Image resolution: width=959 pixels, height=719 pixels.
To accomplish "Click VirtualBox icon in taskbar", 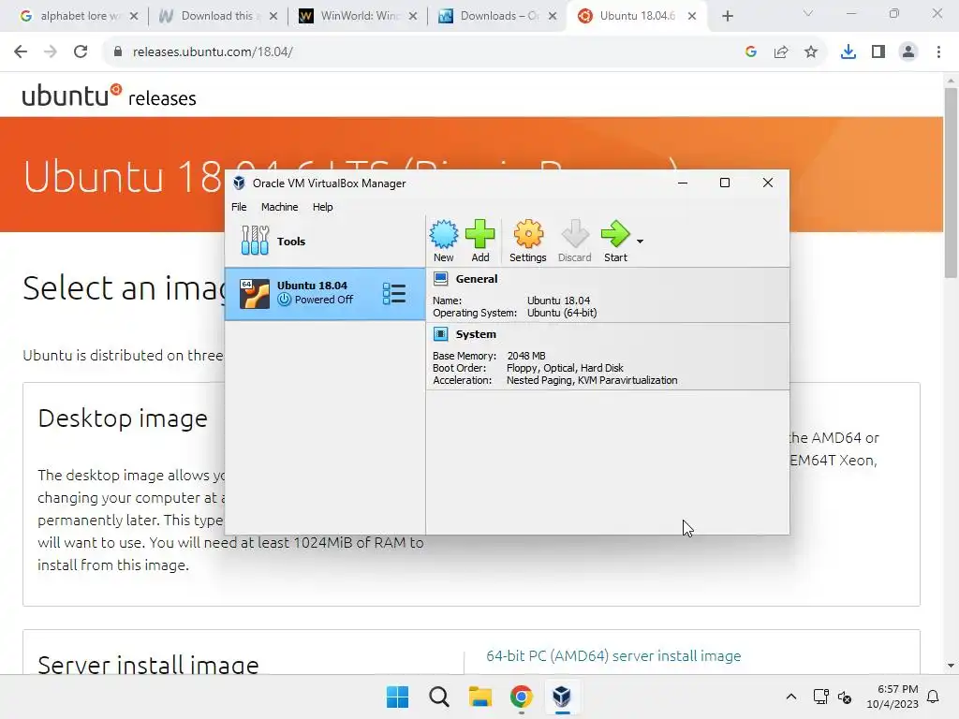I will coord(562,697).
